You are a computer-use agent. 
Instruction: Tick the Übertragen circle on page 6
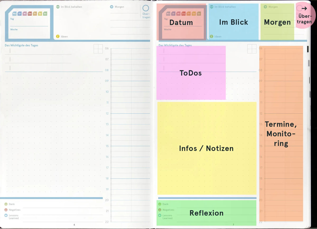click(146, 8)
